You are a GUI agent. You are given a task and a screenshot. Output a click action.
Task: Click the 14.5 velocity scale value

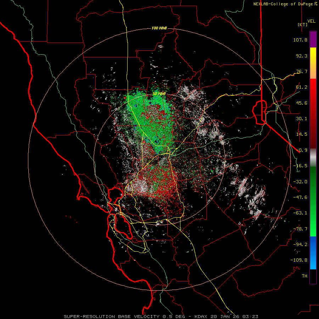[302, 134]
